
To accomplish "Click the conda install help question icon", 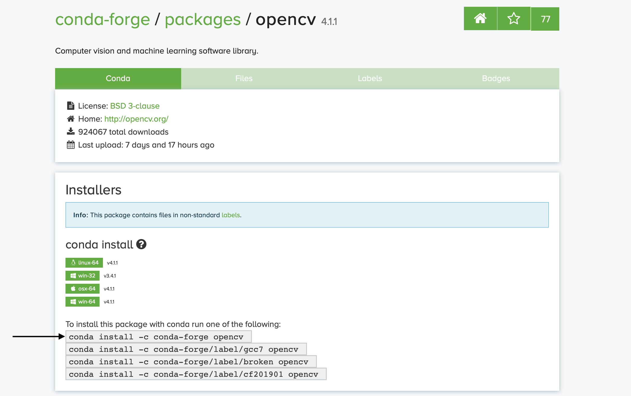I will (141, 244).
